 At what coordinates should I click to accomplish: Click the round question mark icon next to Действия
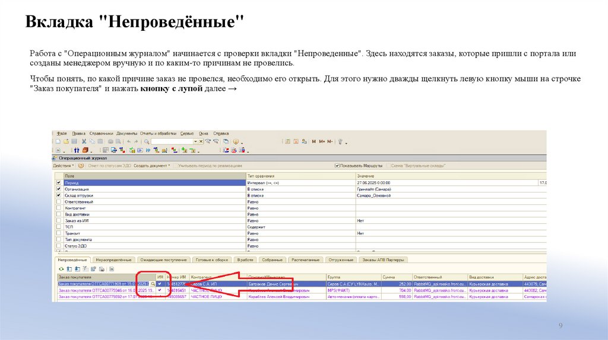tap(81, 165)
